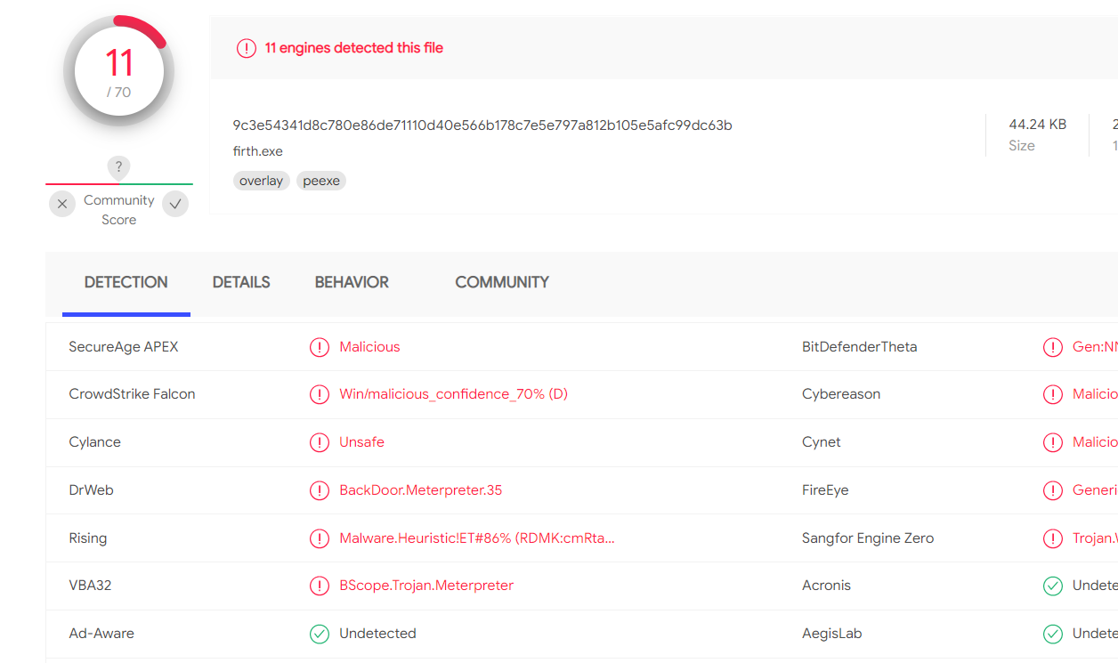Click the alert icon in the BitDefenderTheta row
Viewport: 1118px width, 663px height.
click(x=1053, y=347)
